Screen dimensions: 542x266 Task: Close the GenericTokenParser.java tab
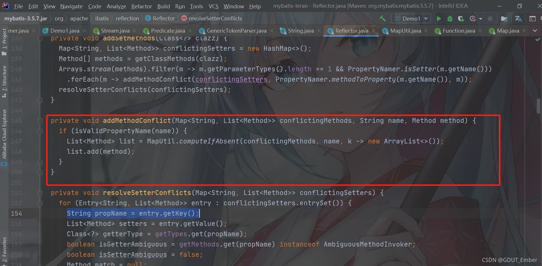(272, 31)
